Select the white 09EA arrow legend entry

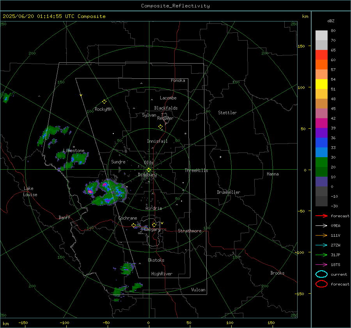coord(321,226)
